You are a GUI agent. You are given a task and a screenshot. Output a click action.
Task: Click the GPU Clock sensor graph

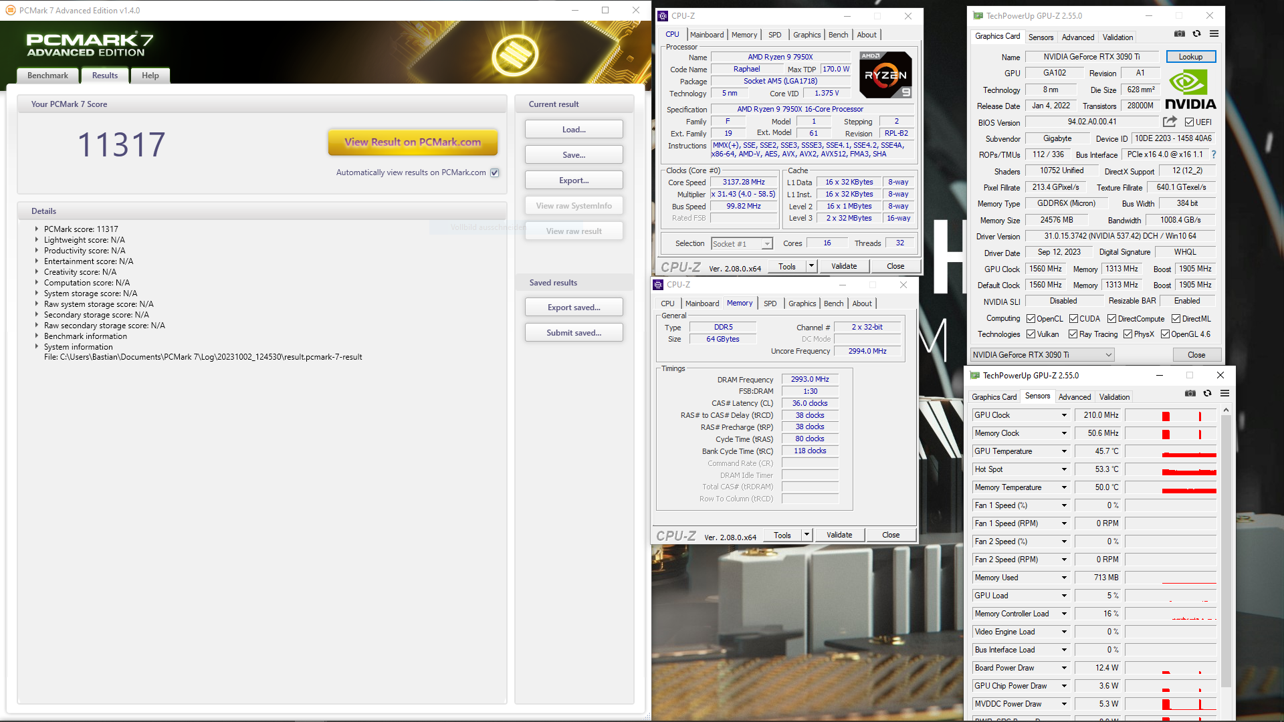pos(1170,415)
